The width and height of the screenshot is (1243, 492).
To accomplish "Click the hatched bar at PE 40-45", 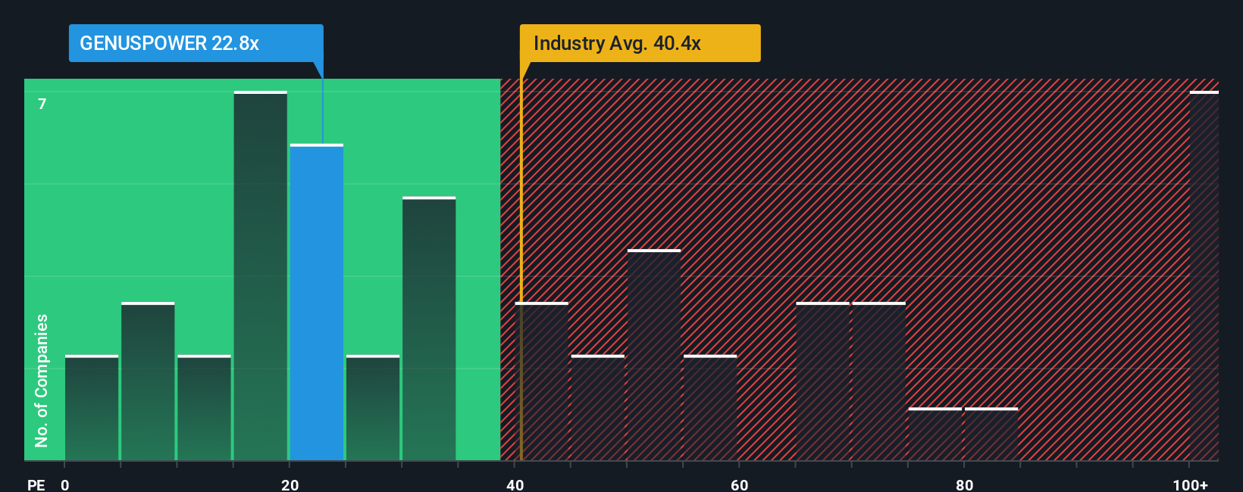I will [542, 381].
